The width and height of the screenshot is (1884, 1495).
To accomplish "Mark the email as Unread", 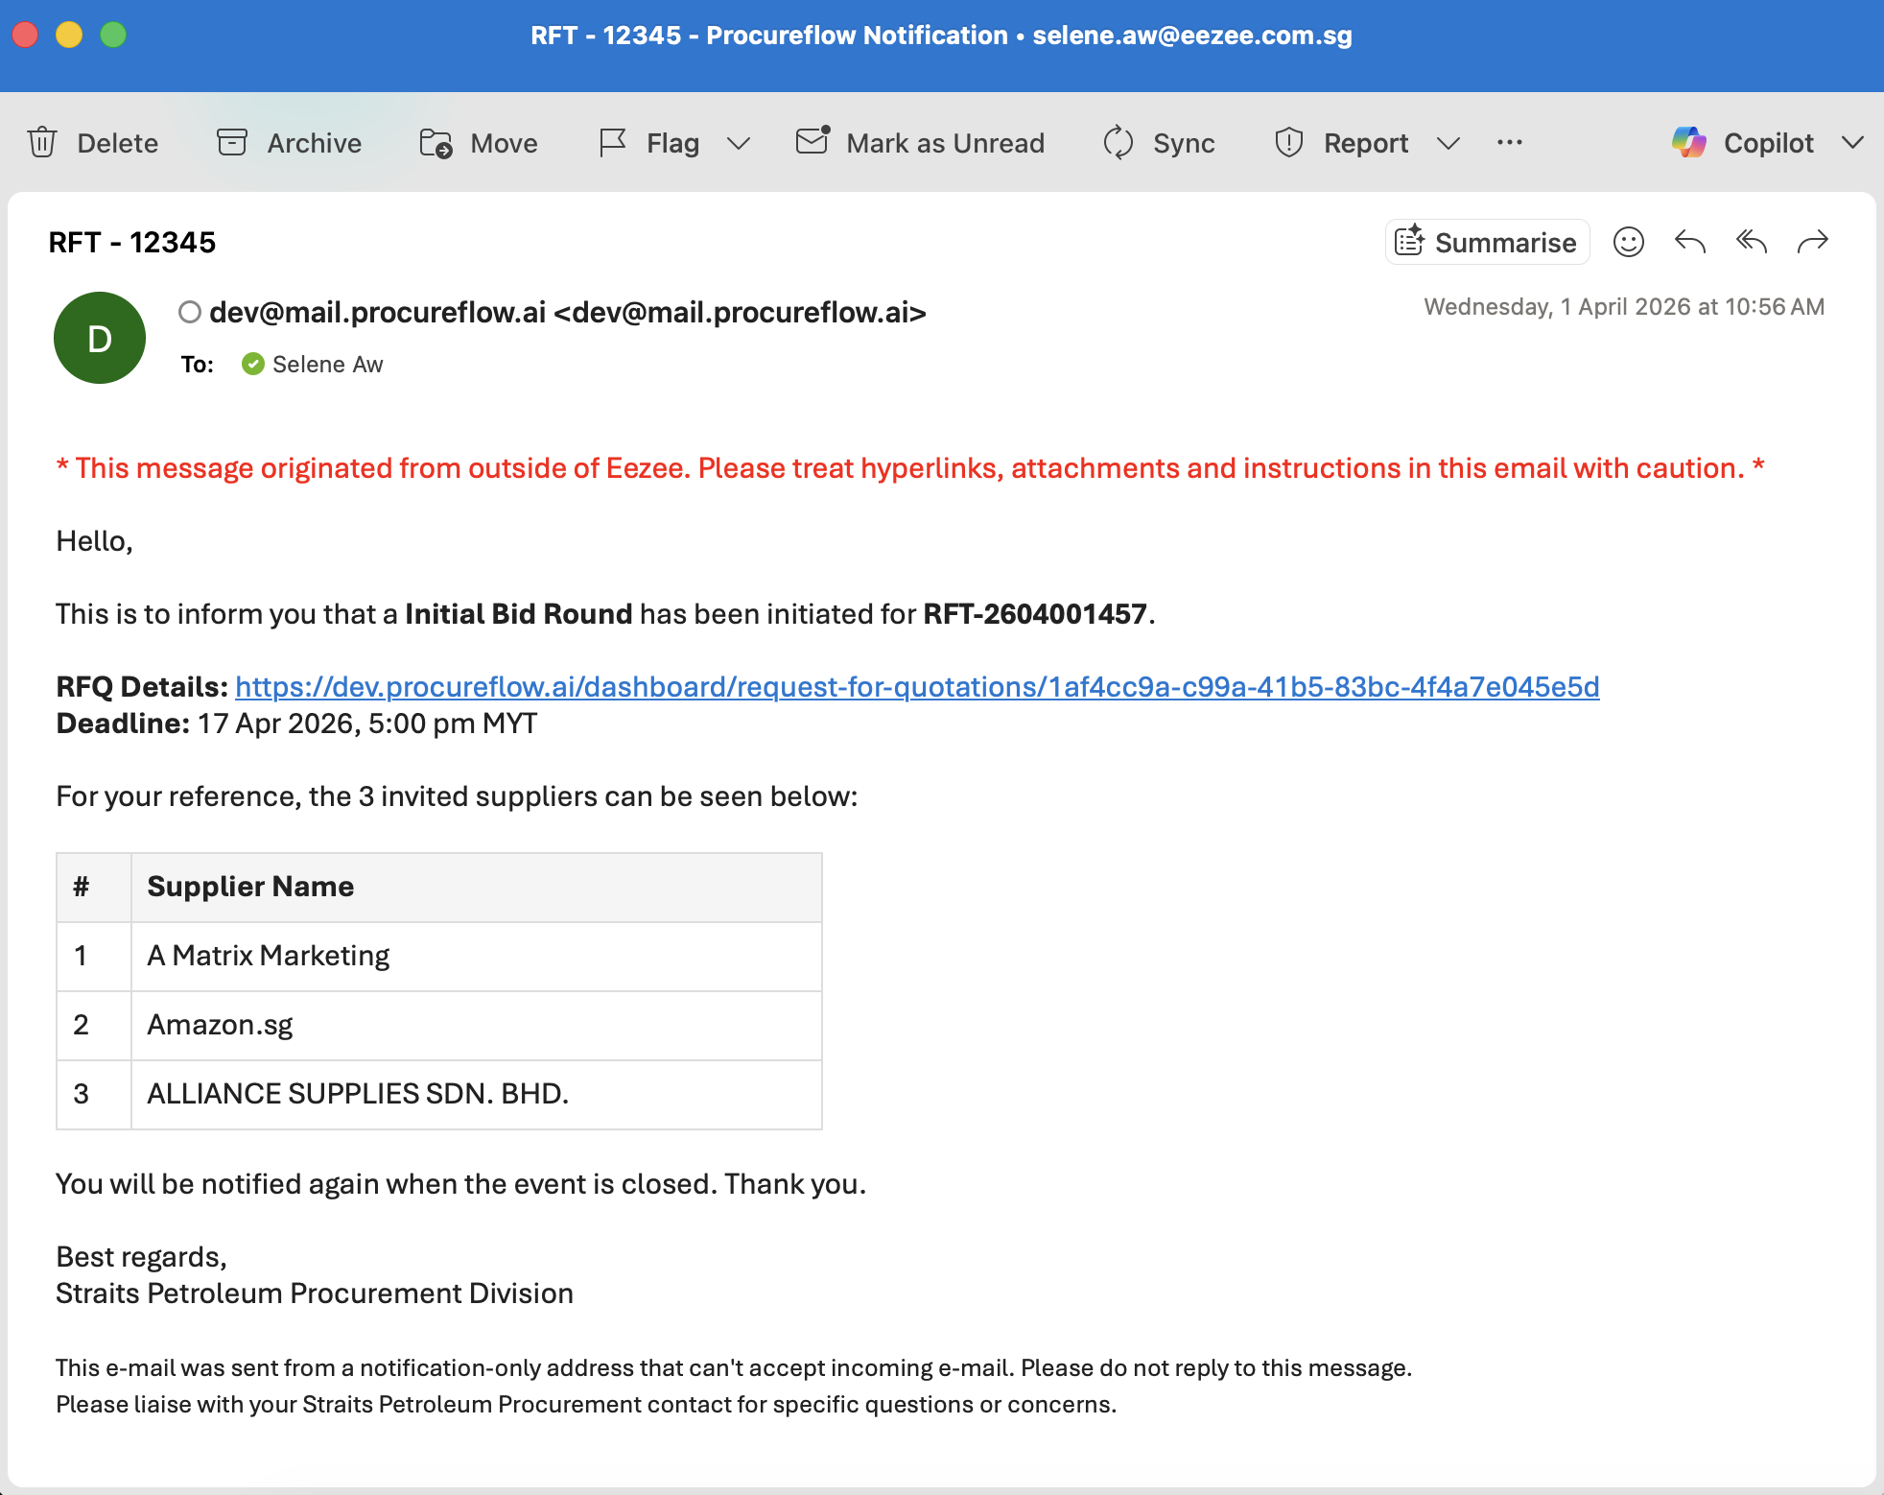I will (x=920, y=142).
